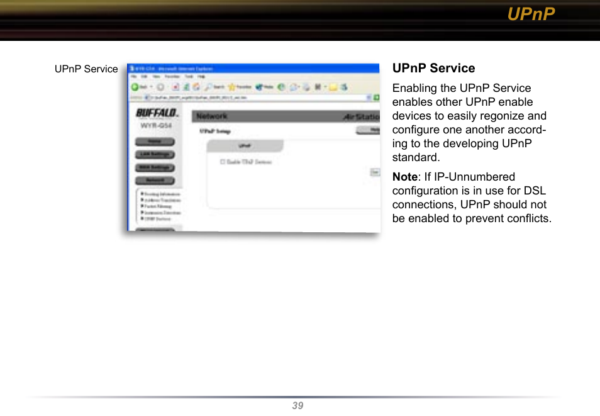
Task: Click the Buffalo logo in sidebar
Action: 157,113
